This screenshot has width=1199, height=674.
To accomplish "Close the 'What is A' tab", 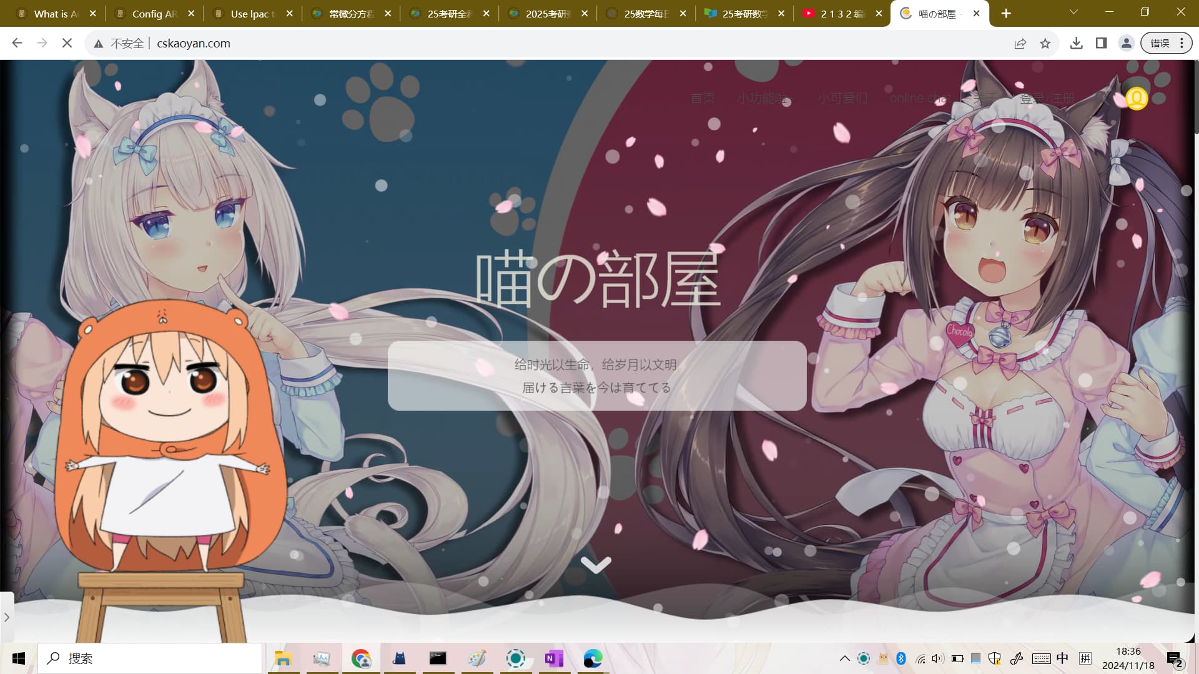I will (x=92, y=13).
